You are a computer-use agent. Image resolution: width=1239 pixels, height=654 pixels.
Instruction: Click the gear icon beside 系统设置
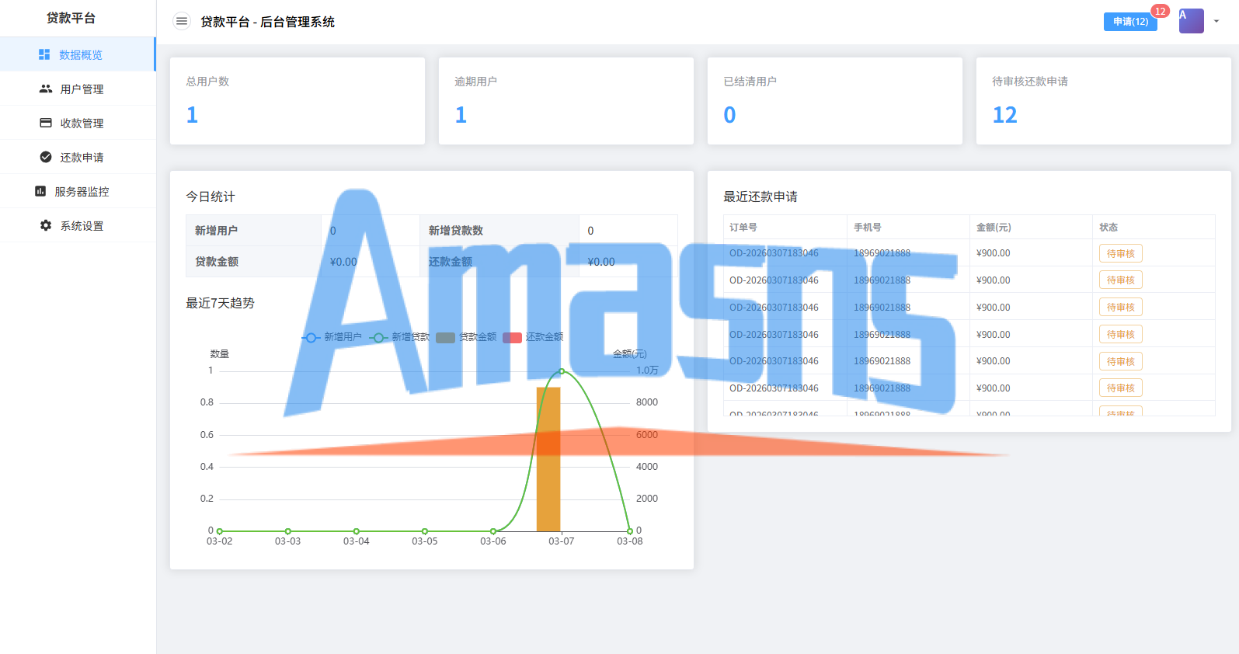[46, 225]
